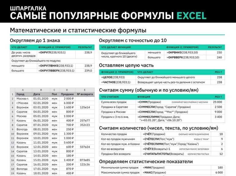This screenshot has height=176, width=236.
Task: Click return number 122с36
Action: pyautogui.click(x=85, y=164)
